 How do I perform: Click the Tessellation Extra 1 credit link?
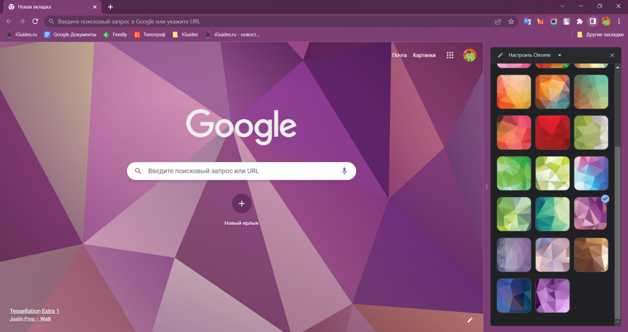coord(35,311)
